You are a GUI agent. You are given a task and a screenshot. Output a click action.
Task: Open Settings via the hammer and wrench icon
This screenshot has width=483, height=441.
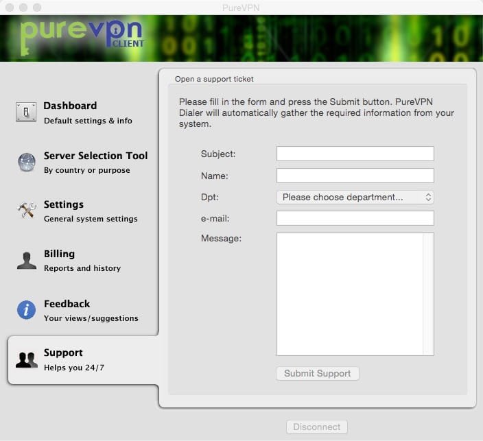click(26, 211)
